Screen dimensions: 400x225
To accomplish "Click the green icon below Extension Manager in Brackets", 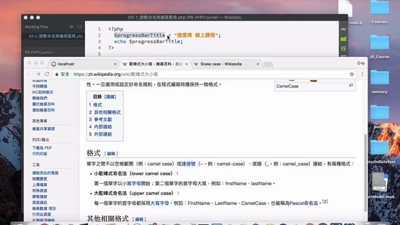I will (x=343, y=48).
